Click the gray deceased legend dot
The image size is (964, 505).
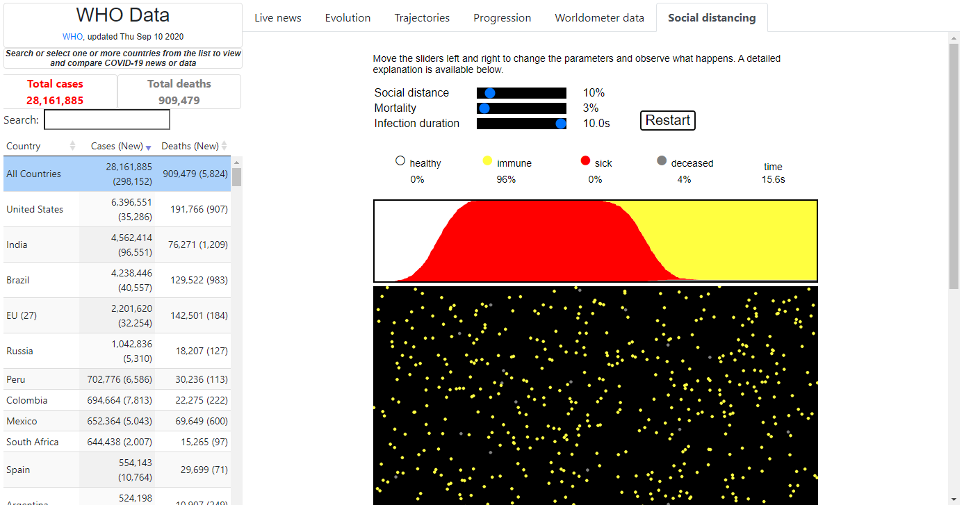(x=662, y=161)
